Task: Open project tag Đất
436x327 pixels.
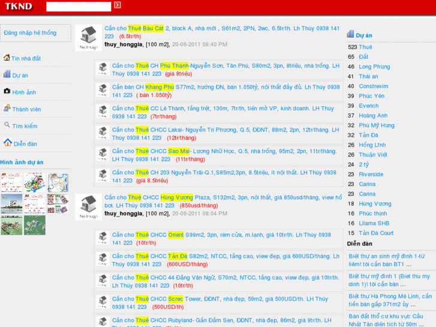Action: point(363,57)
